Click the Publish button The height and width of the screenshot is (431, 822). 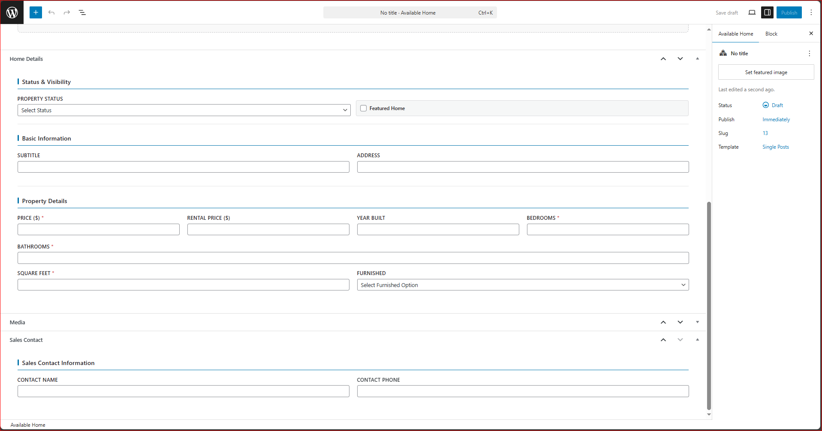pos(789,12)
